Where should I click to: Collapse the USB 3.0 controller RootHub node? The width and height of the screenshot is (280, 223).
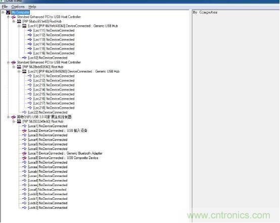(14, 122)
